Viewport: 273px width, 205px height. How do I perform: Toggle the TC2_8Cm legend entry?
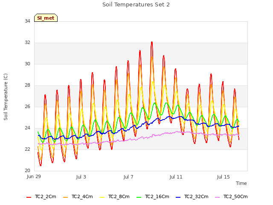(x=115, y=196)
